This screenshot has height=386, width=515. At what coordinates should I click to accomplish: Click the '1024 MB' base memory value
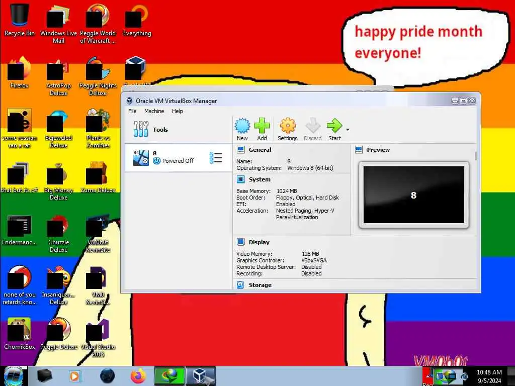click(287, 191)
